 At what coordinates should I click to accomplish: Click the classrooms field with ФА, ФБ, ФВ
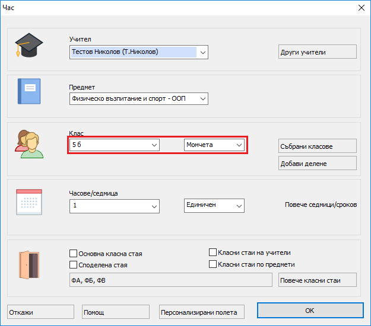click(x=171, y=280)
